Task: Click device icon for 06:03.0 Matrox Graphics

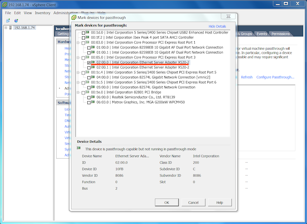Action: click(x=93, y=102)
